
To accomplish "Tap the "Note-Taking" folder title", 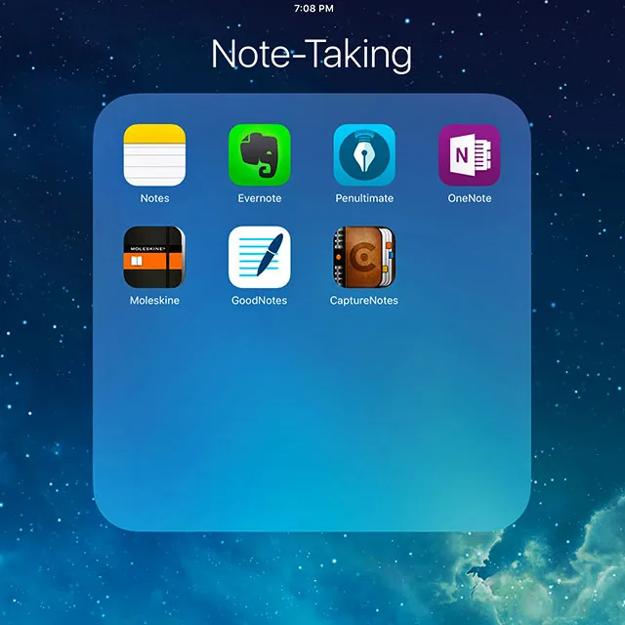I will (x=312, y=55).
